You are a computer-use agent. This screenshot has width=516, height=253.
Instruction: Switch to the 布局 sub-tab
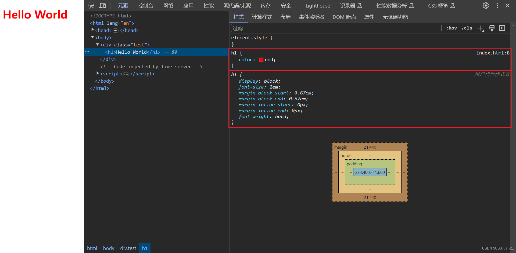pos(285,17)
